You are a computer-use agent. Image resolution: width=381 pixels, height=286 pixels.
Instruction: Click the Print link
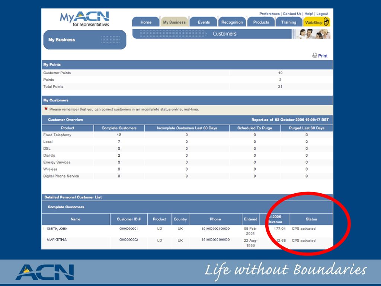point(323,56)
